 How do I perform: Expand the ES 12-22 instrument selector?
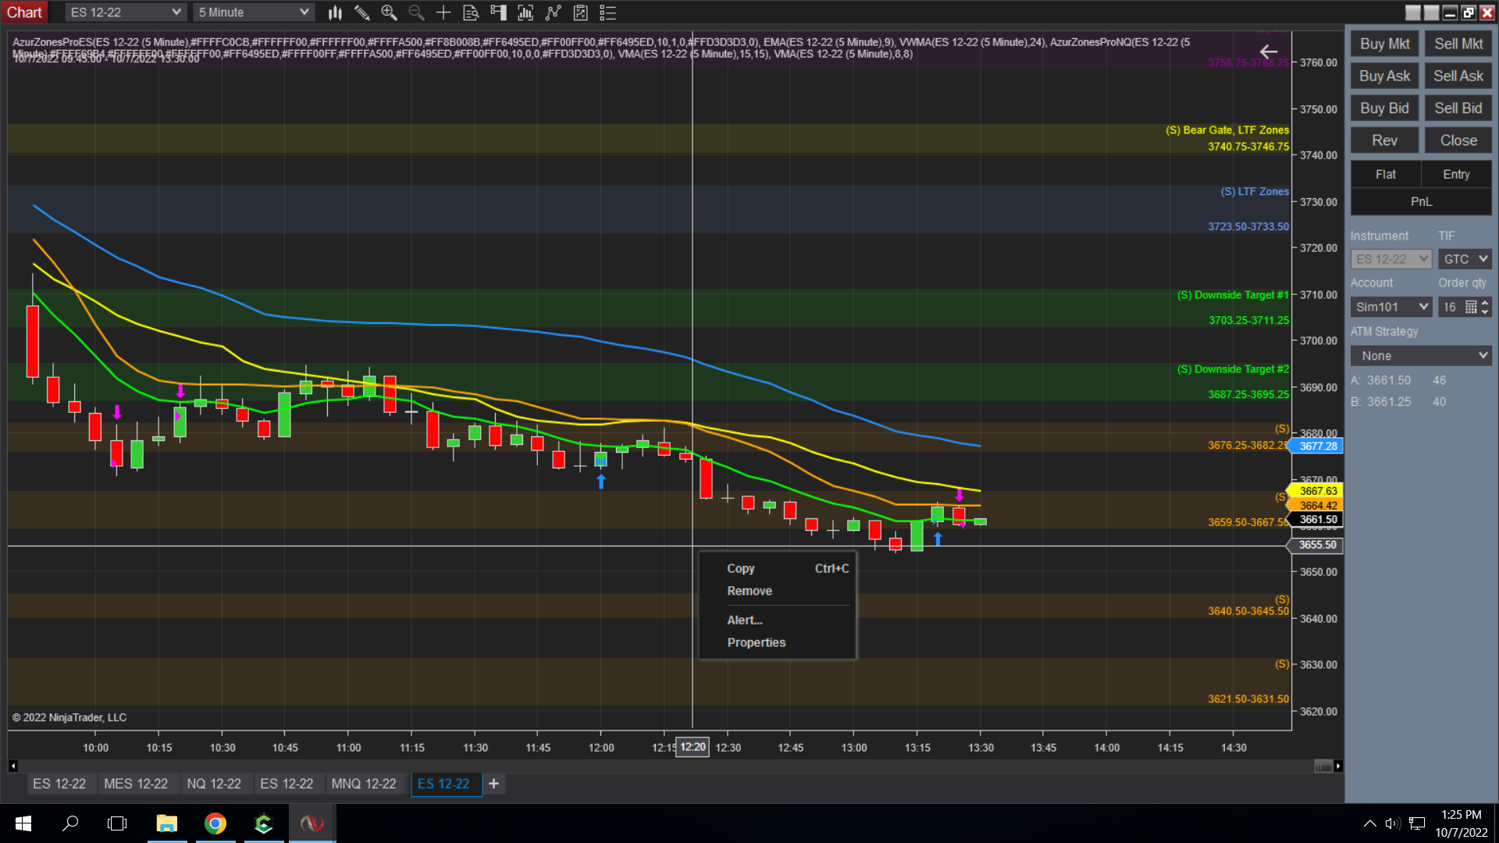(x=125, y=12)
